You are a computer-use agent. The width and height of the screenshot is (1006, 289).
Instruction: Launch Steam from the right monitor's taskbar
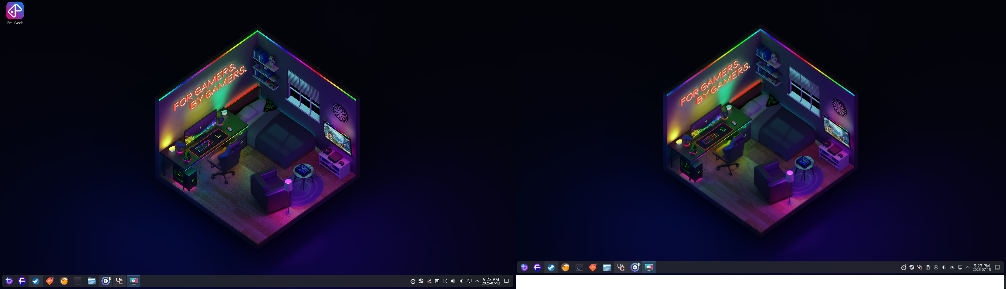[x=551, y=267]
